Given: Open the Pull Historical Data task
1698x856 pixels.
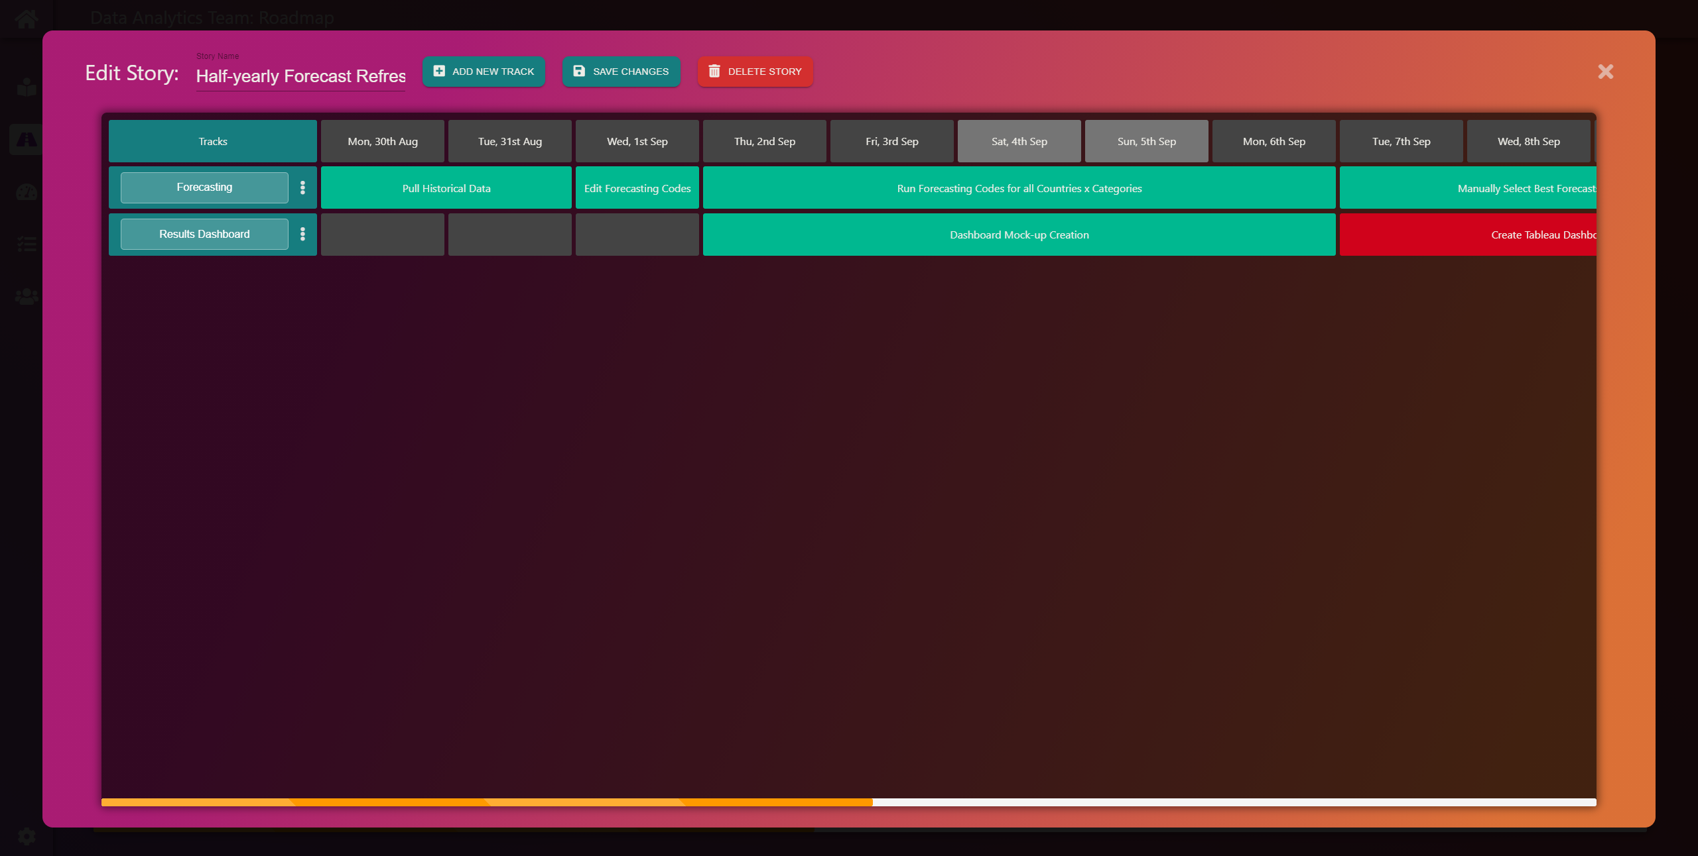Looking at the screenshot, I should pyautogui.click(x=446, y=187).
